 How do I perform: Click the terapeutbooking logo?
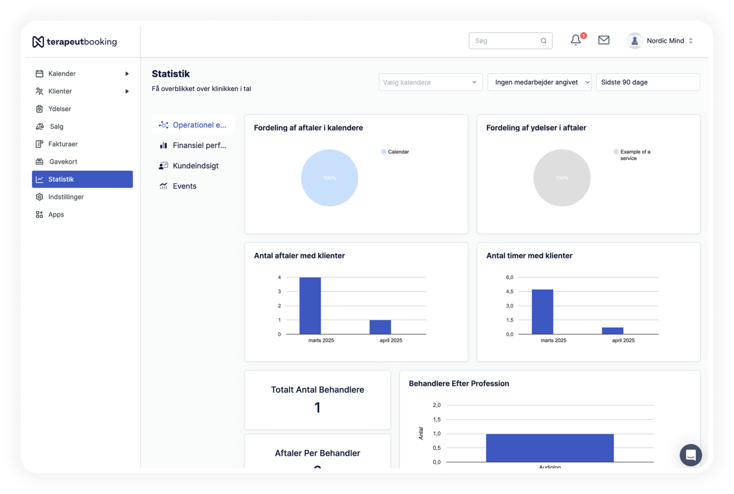(74, 42)
